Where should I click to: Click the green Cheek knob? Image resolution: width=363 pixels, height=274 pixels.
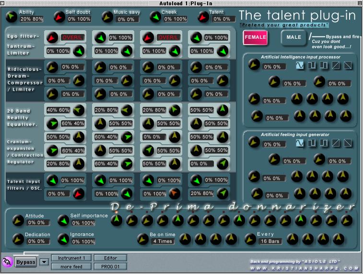(155, 17)
